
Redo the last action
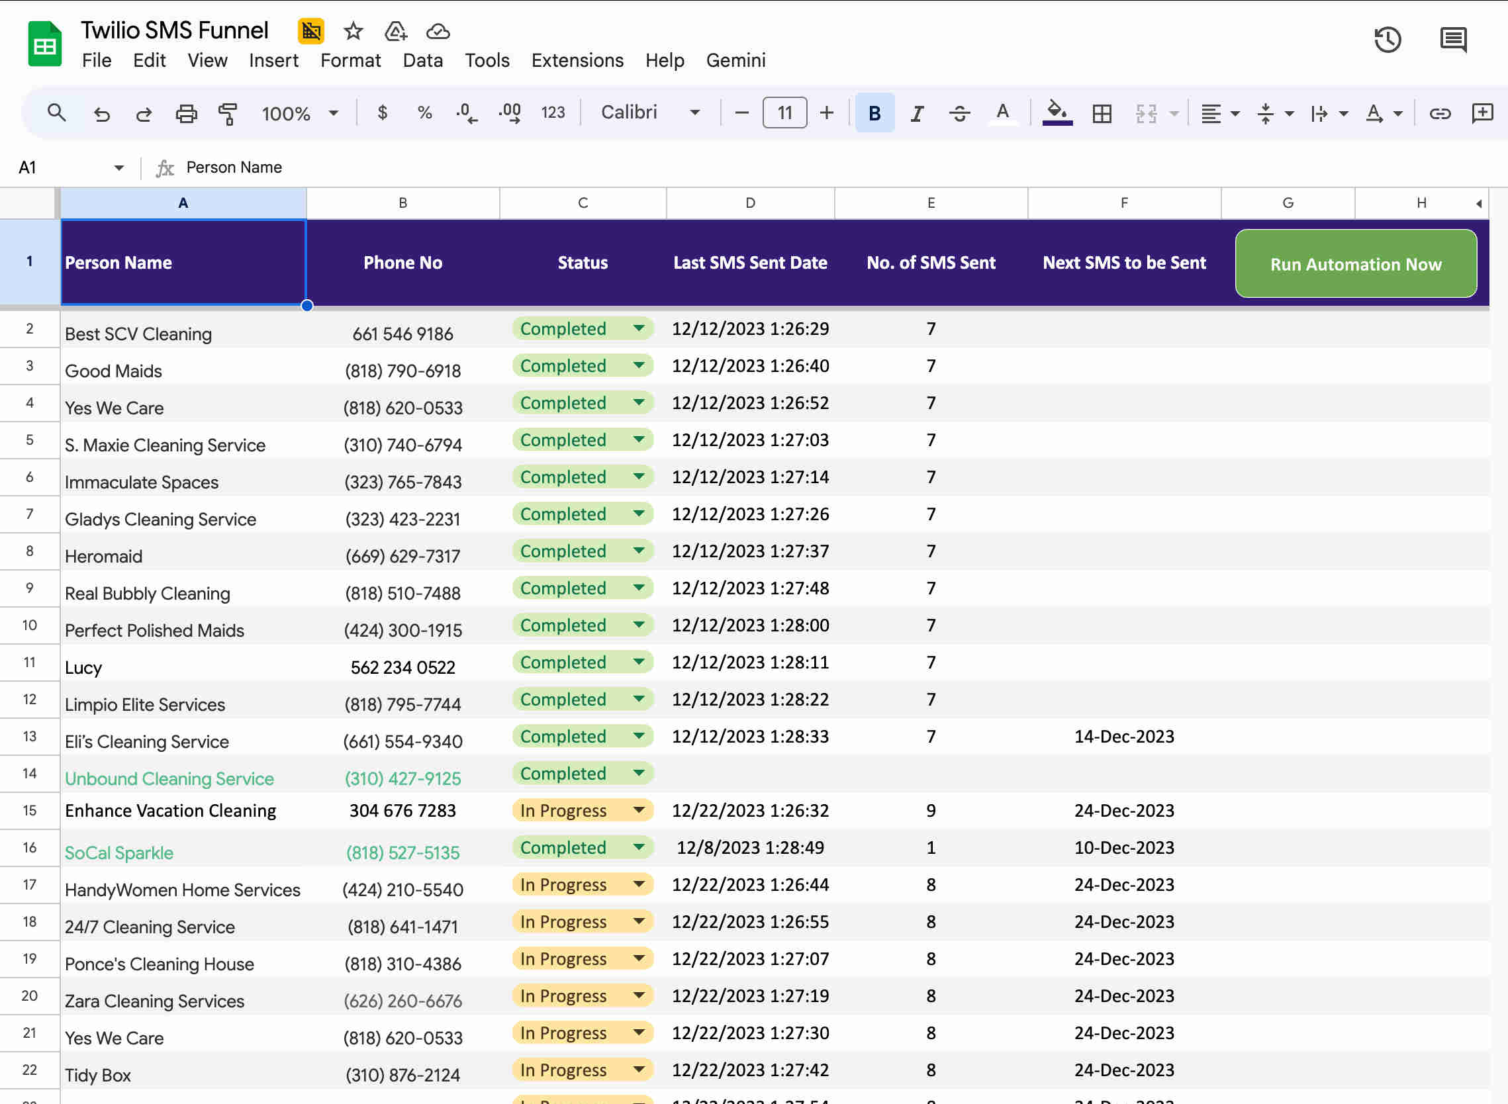click(144, 114)
